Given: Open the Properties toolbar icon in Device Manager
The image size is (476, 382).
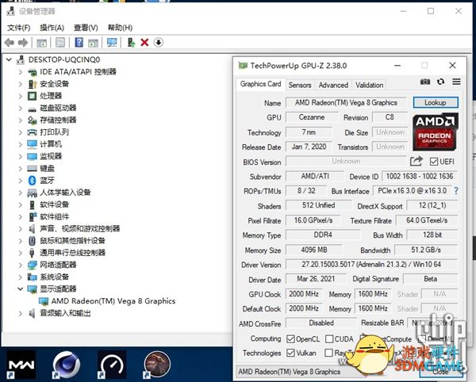Looking at the screenshot, I should click(x=60, y=43).
